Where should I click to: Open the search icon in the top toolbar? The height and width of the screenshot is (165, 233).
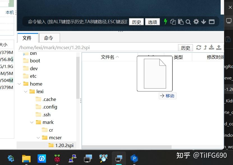[x=188, y=22]
